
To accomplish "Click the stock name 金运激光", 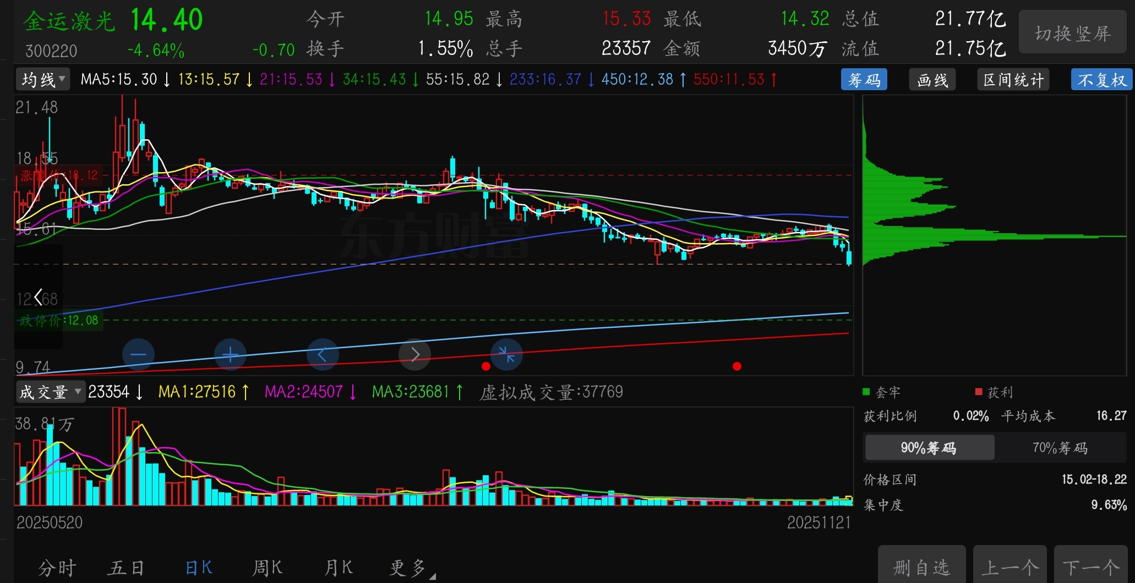I will [x=69, y=21].
